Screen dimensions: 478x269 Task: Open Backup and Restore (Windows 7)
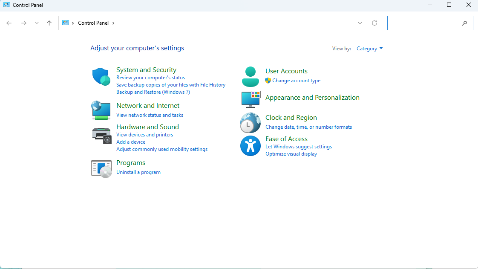pyautogui.click(x=153, y=92)
